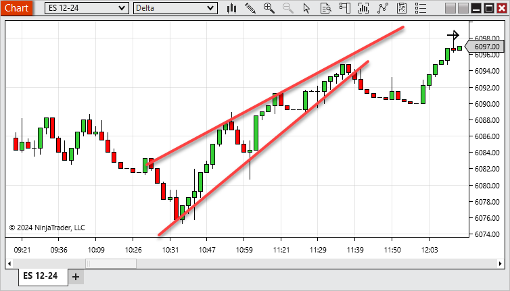510x291 pixels.
Task: Select the drawing tools pencil icon
Action: point(250,8)
